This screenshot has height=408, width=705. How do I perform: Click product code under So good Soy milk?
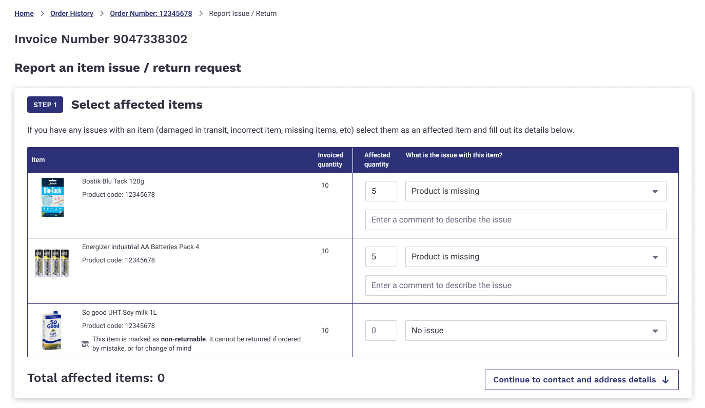coord(119,326)
